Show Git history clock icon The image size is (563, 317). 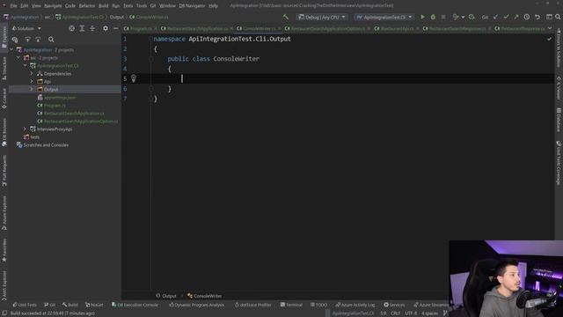pyautogui.click(x=527, y=17)
